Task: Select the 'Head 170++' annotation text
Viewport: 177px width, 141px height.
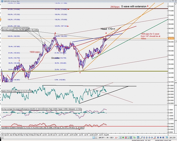Action: click(108, 29)
